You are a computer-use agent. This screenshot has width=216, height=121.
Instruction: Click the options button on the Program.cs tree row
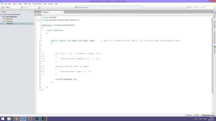pos(32,24)
